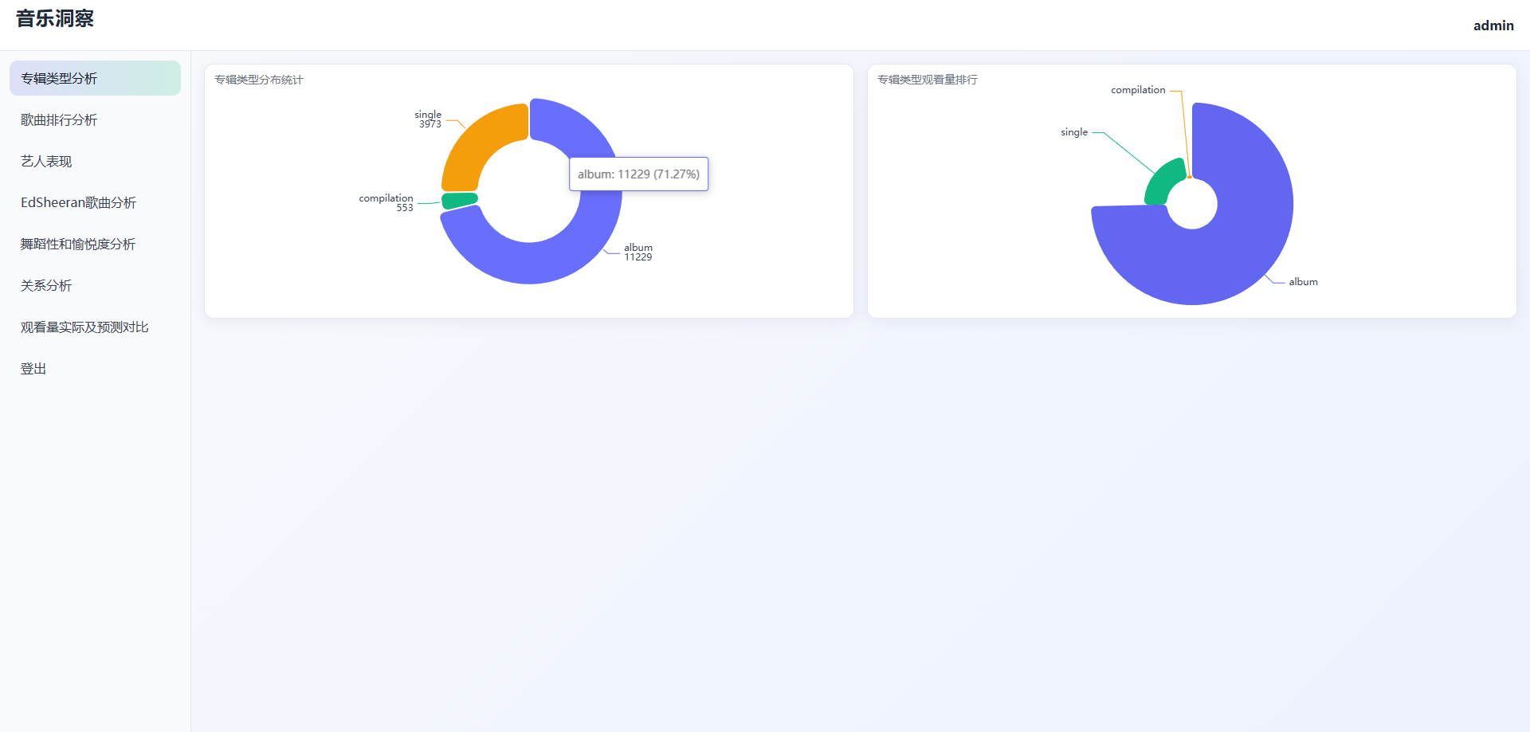Open the 专辑类型分析 menu item

[59, 78]
